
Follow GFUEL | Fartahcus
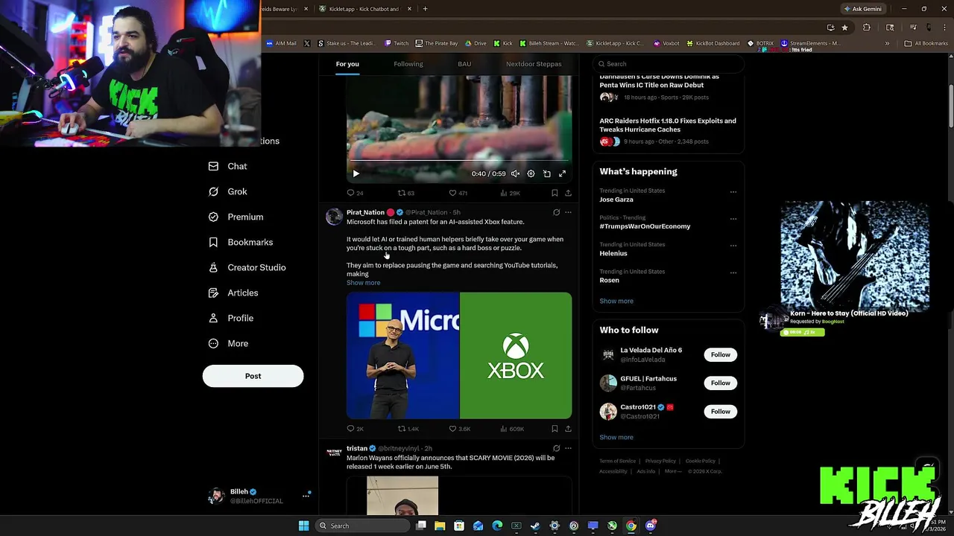click(720, 383)
